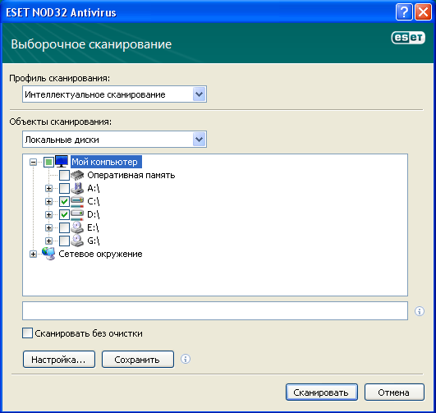Close the ESET NOD32 dialog

click(x=423, y=12)
